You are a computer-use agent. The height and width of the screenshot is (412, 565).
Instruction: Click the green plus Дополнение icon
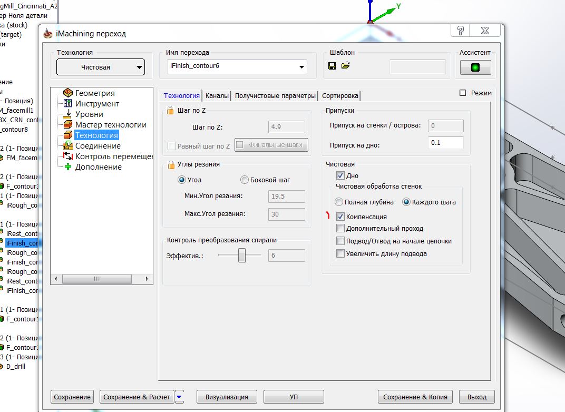[x=68, y=166]
